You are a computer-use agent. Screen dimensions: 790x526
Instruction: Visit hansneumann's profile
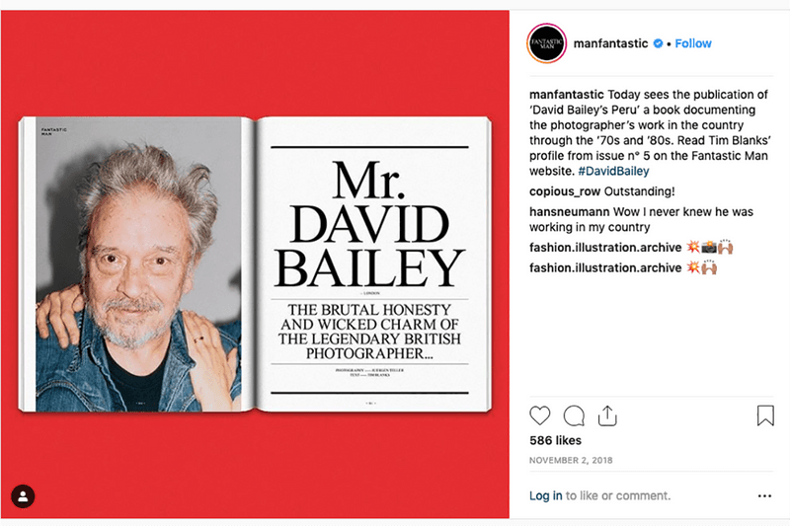click(570, 212)
